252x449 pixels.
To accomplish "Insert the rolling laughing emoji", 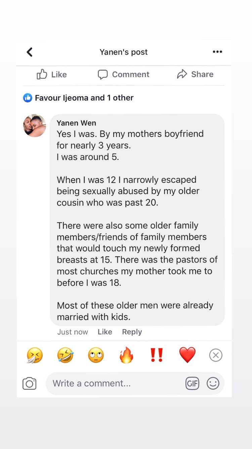I will tap(65, 355).
